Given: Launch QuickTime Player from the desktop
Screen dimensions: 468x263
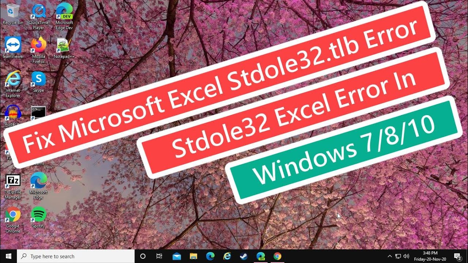Looking at the screenshot, I should tap(38, 17).
